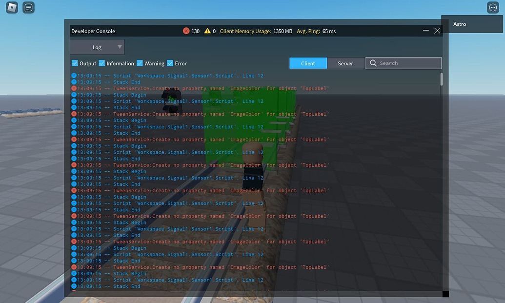505x303 pixels.
Task: Open the Log dropdown
Action: tap(97, 47)
